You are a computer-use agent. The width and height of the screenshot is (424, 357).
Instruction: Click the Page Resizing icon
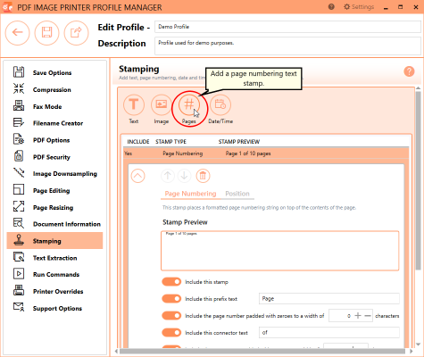point(19,206)
